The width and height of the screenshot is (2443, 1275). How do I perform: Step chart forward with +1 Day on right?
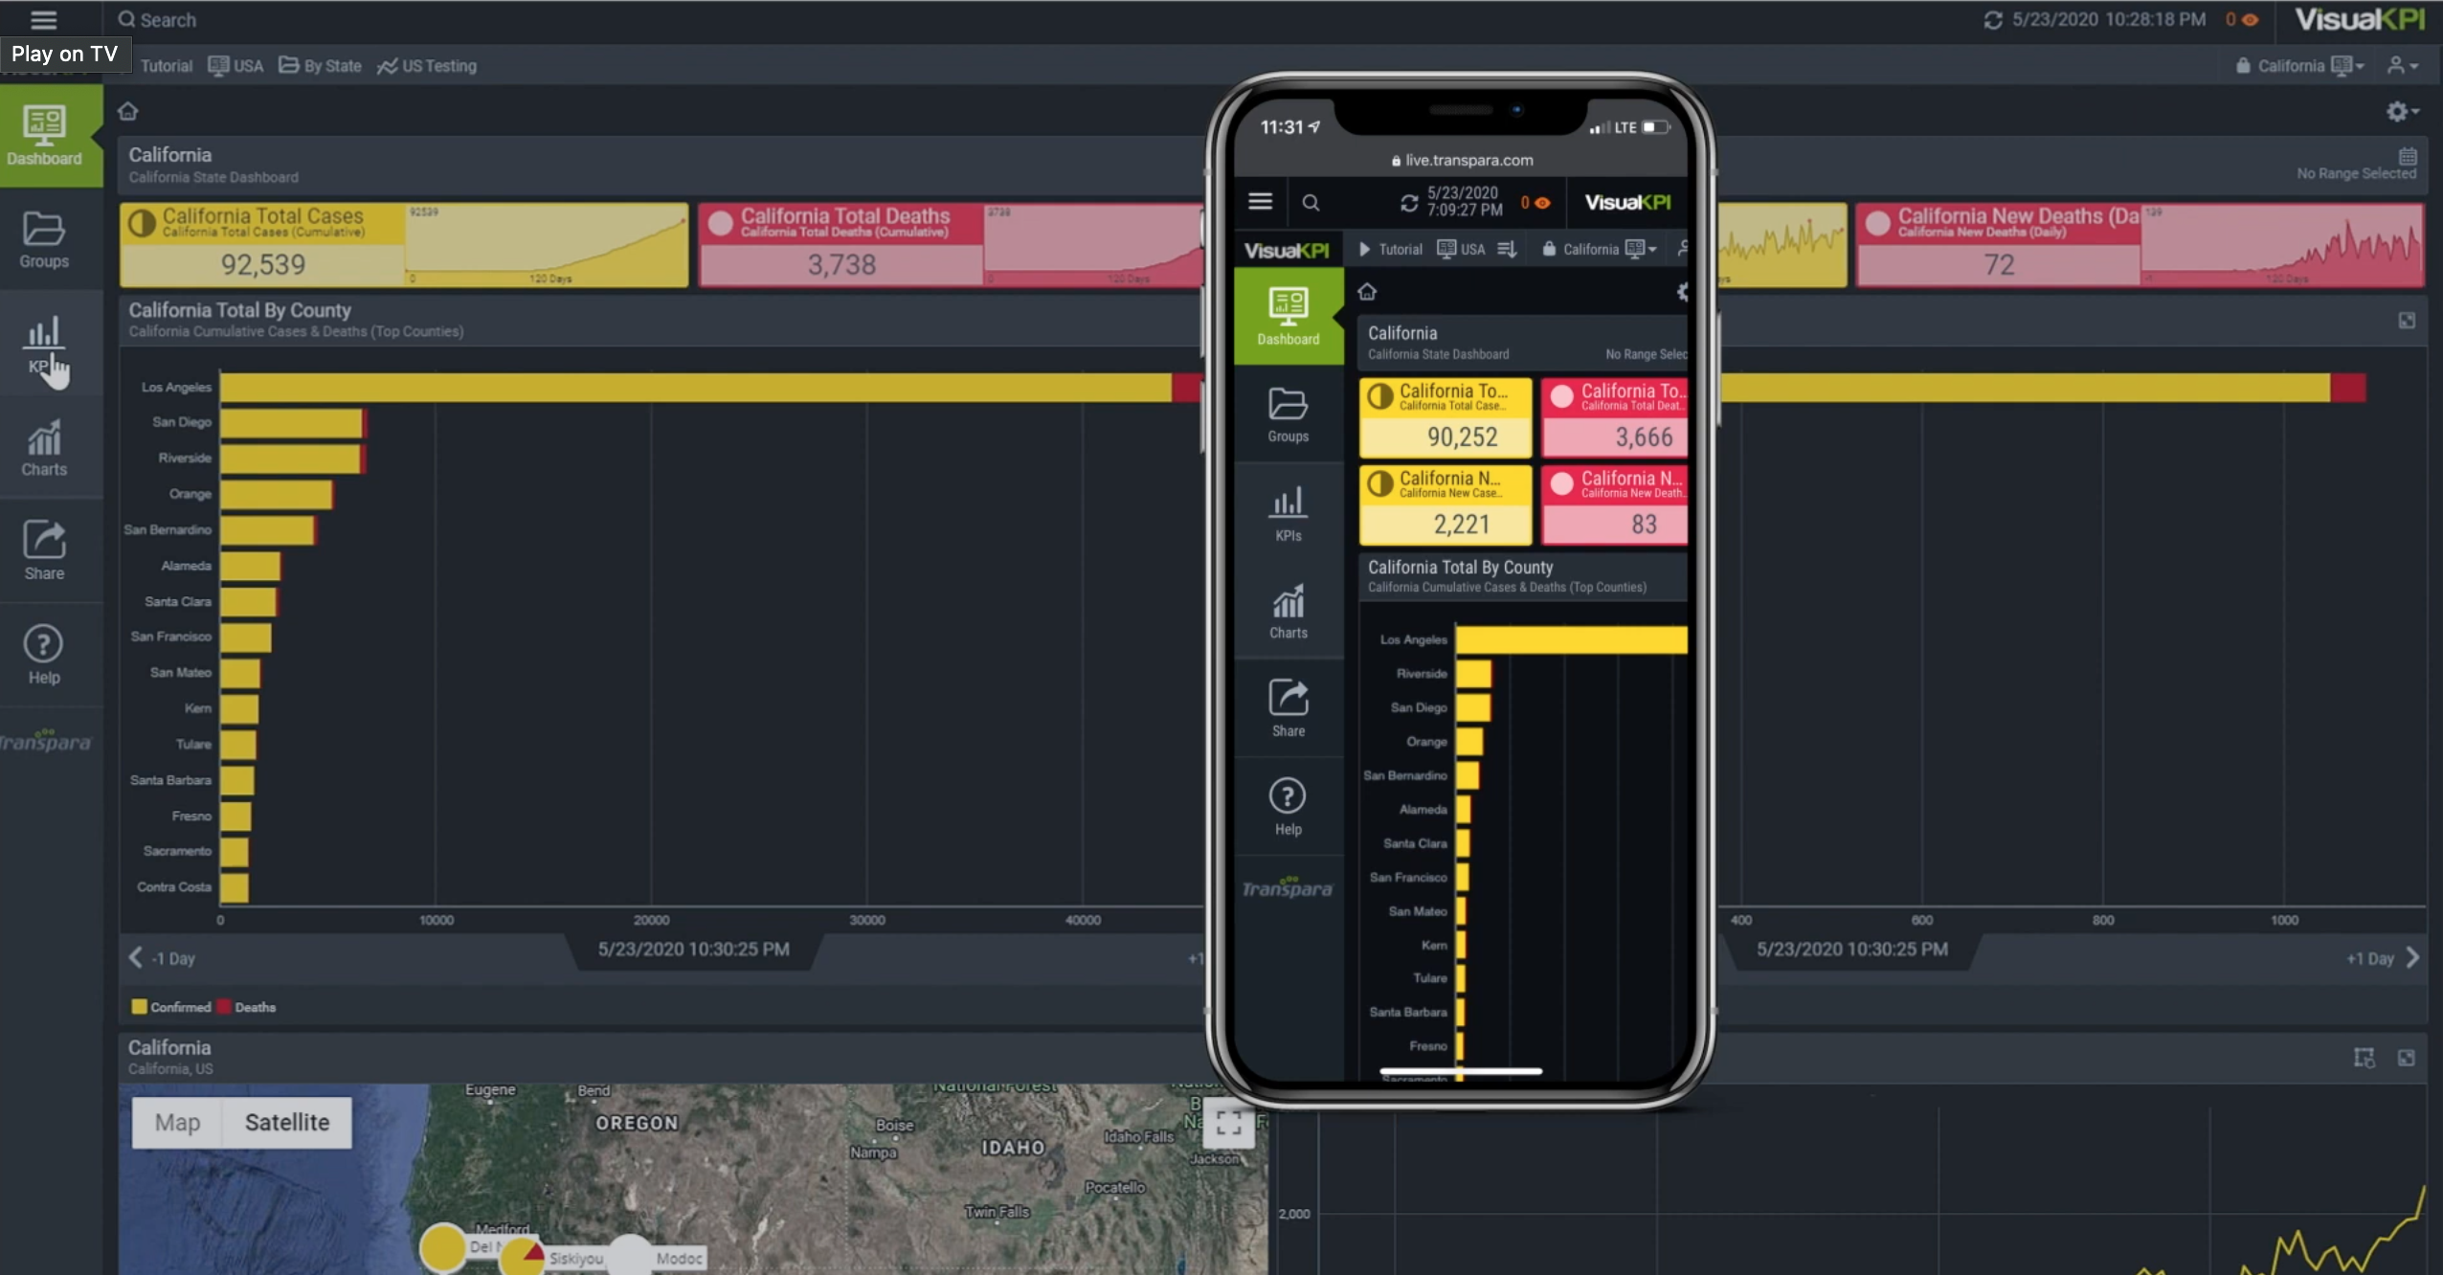coord(2384,958)
